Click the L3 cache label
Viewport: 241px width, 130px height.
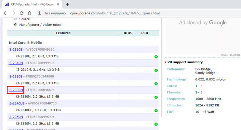pos(174,105)
